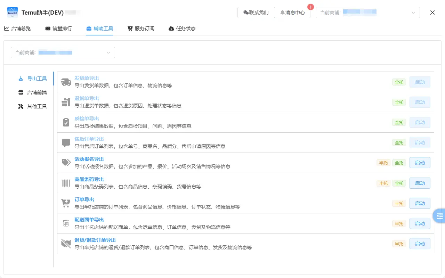Click the barcode icon beside 商品条码导出
The image size is (445, 278).
(66, 183)
